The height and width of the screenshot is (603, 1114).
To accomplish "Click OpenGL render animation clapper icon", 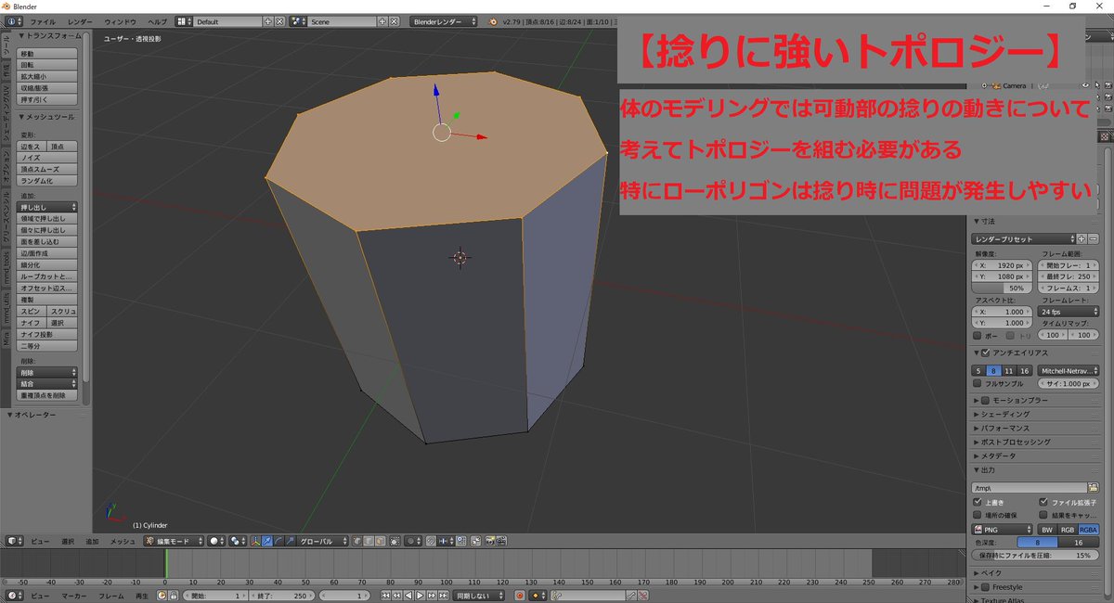I will (501, 541).
